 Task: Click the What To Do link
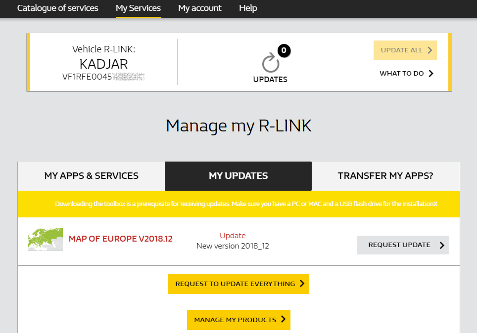tap(406, 73)
